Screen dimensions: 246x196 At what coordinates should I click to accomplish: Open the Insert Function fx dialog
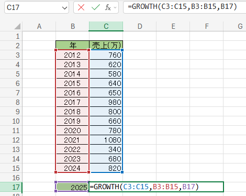[x=108, y=7]
